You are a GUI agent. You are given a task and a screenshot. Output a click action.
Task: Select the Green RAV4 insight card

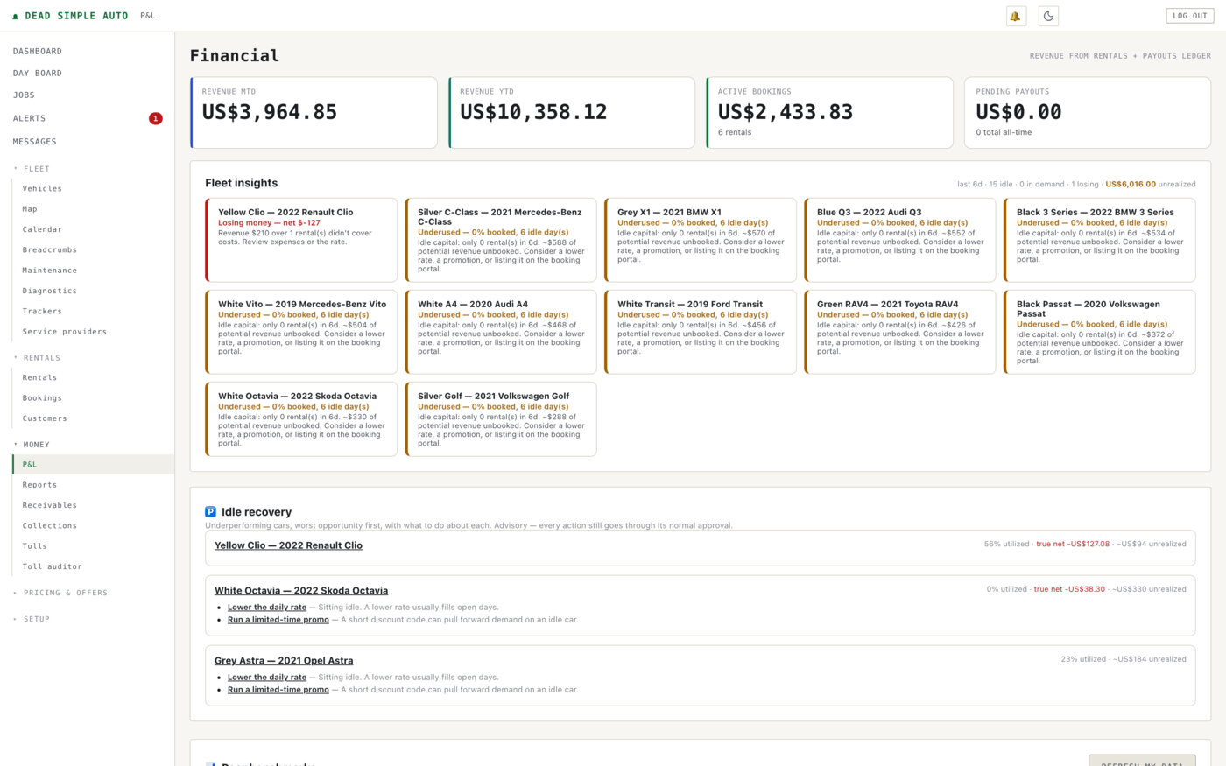(900, 332)
